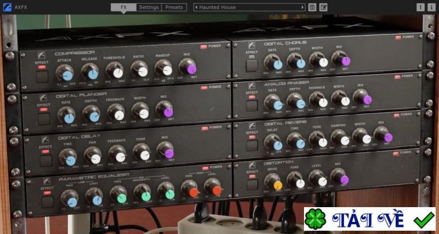Image resolution: width=439 pixels, height=234 pixels.
Task: Click the Digital Chorus Depth knob
Action: (x=296, y=61)
